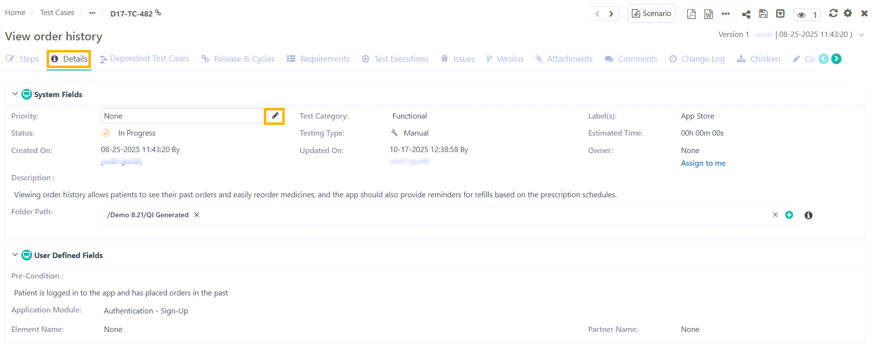
Task: Switch to the Steps tab
Action: click(x=22, y=59)
